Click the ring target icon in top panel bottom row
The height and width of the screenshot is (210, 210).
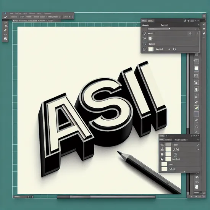click(174, 49)
